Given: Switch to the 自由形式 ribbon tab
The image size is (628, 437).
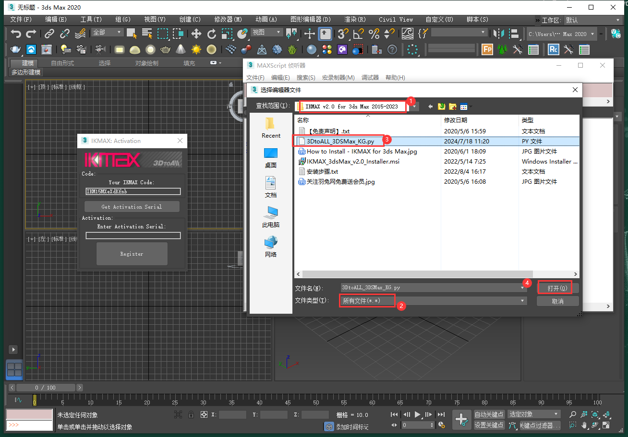Looking at the screenshot, I should (x=62, y=63).
